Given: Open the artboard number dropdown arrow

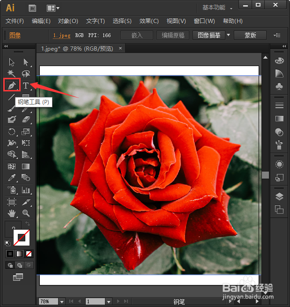Looking at the screenshot, I should pos(109,302).
